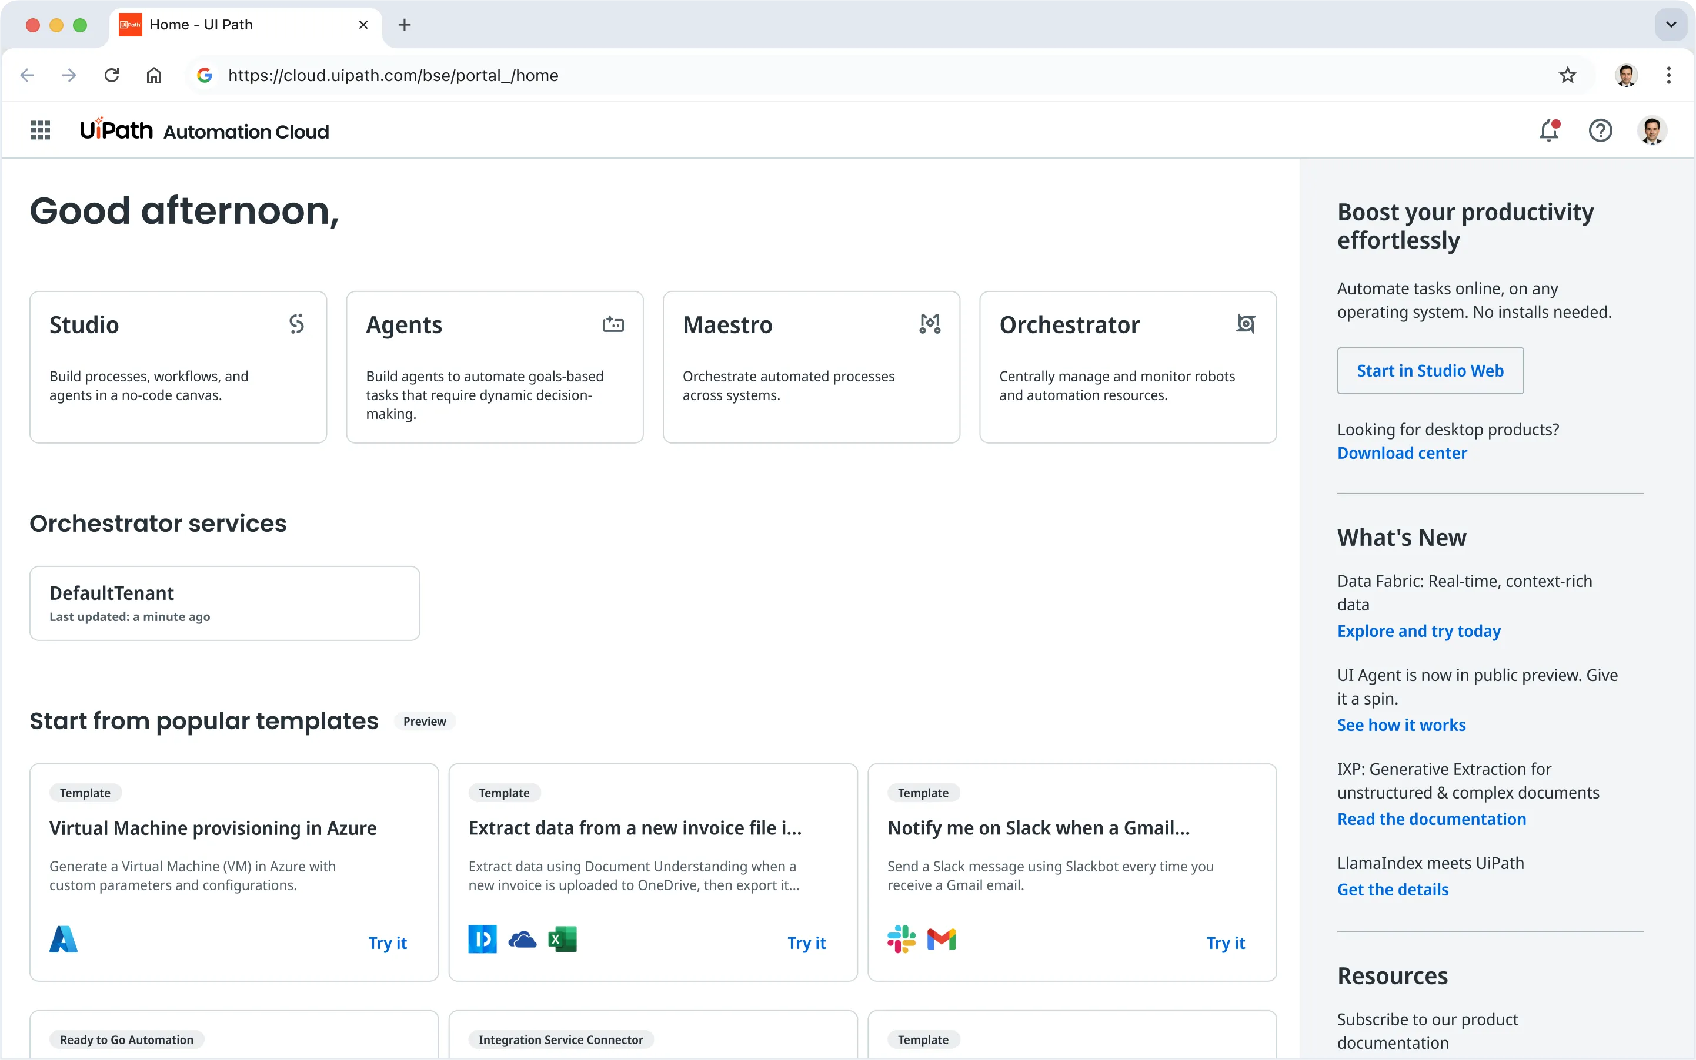Open the Agents card
Viewport: 1696px width, 1060px height.
[495, 367]
